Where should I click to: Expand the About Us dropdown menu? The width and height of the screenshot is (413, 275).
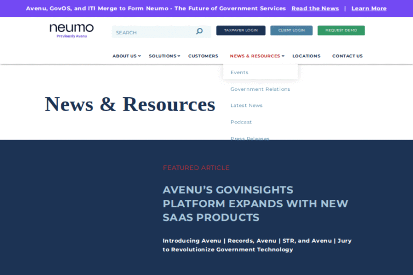coord(126,56)
